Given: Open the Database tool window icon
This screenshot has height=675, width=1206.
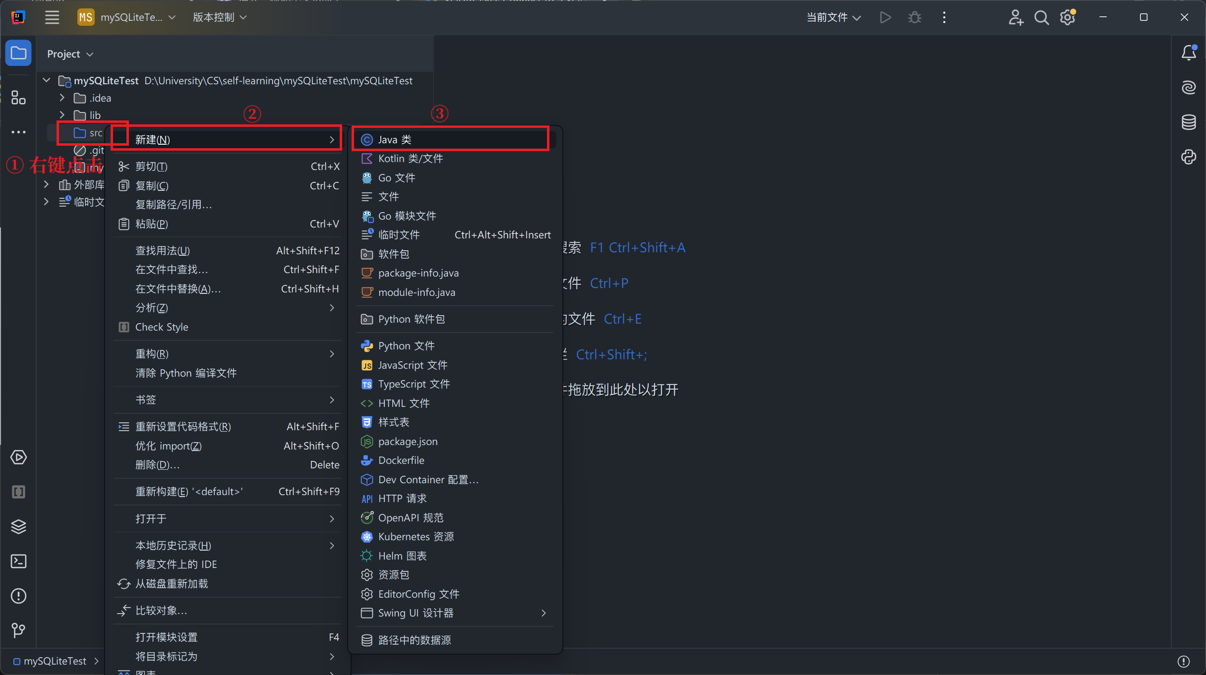Looking at the screenshot, I should [1189, 122].
